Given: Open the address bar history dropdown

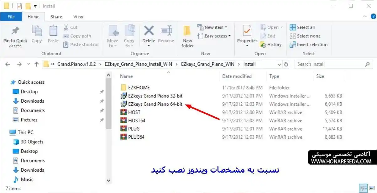Looking at the screenshot, I should (279, 64).
